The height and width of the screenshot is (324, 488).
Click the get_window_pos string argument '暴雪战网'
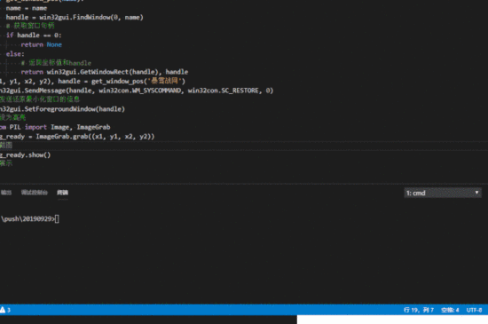tap(164, 82)
